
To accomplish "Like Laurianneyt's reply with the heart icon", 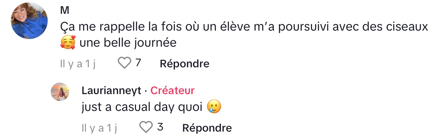I will pyautogui.click(x=146, y=127).
